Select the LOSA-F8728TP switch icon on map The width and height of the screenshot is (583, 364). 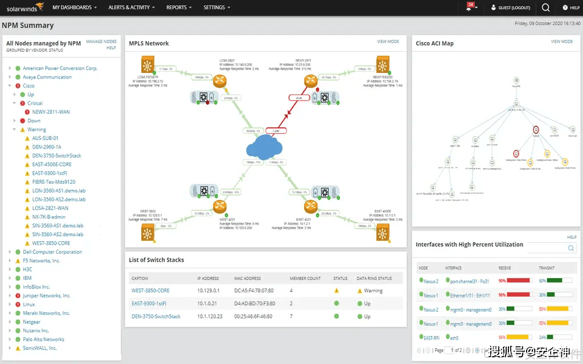point(147,65)
